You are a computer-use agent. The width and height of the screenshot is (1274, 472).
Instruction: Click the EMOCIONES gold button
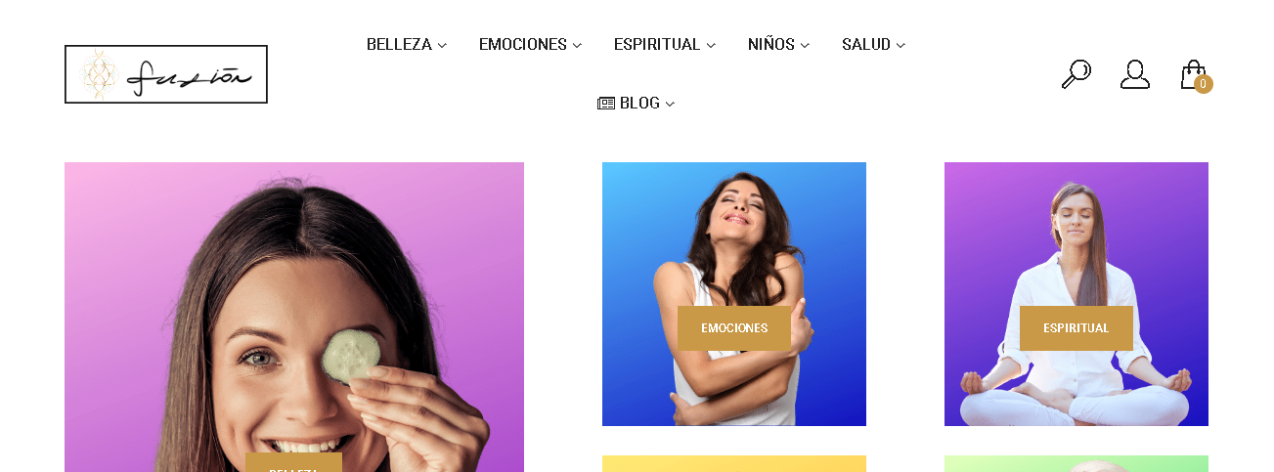pyautogui.click(x=734, y=328)
